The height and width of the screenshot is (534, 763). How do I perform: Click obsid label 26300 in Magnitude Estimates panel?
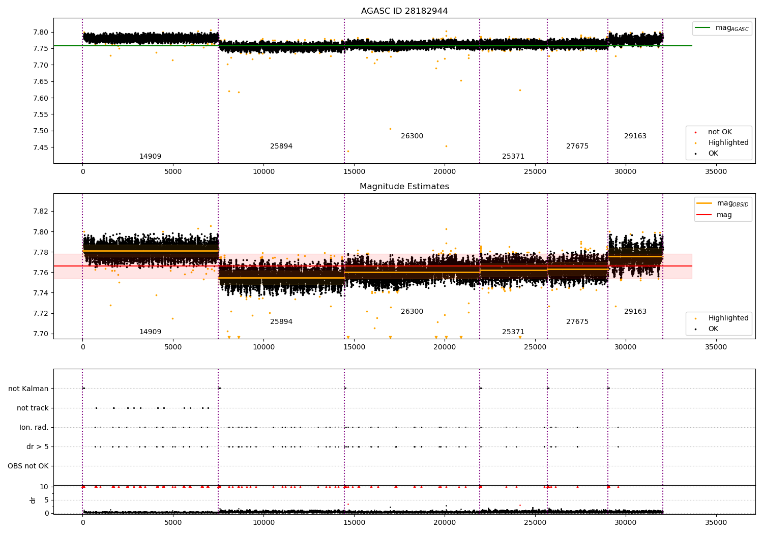click(x=412, y=312)
